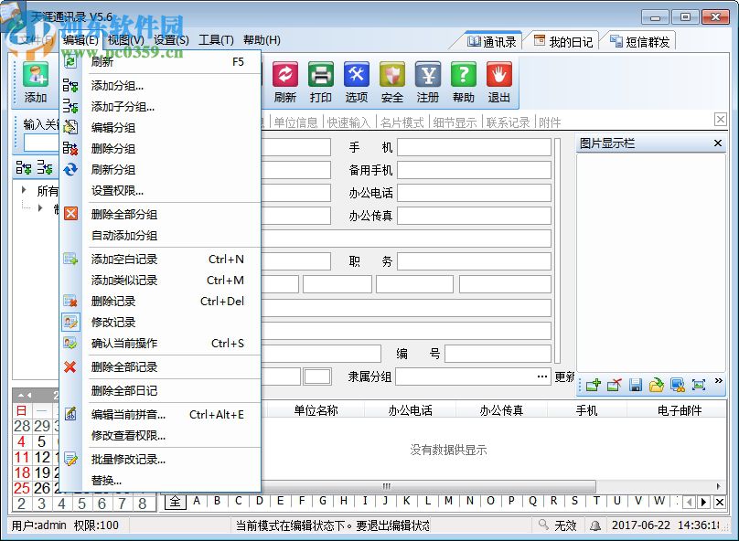Choose 设置权限... menu entry
Image resolution: width=739 pixels, height=541 pixels.
point(160,191)
